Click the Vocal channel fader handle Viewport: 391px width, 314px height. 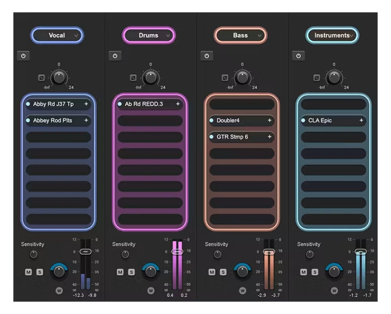[86, 252]
